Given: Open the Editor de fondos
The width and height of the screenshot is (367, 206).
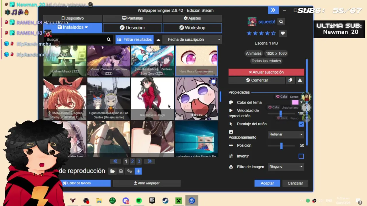Looking at the screenshot, I should 77,183.
